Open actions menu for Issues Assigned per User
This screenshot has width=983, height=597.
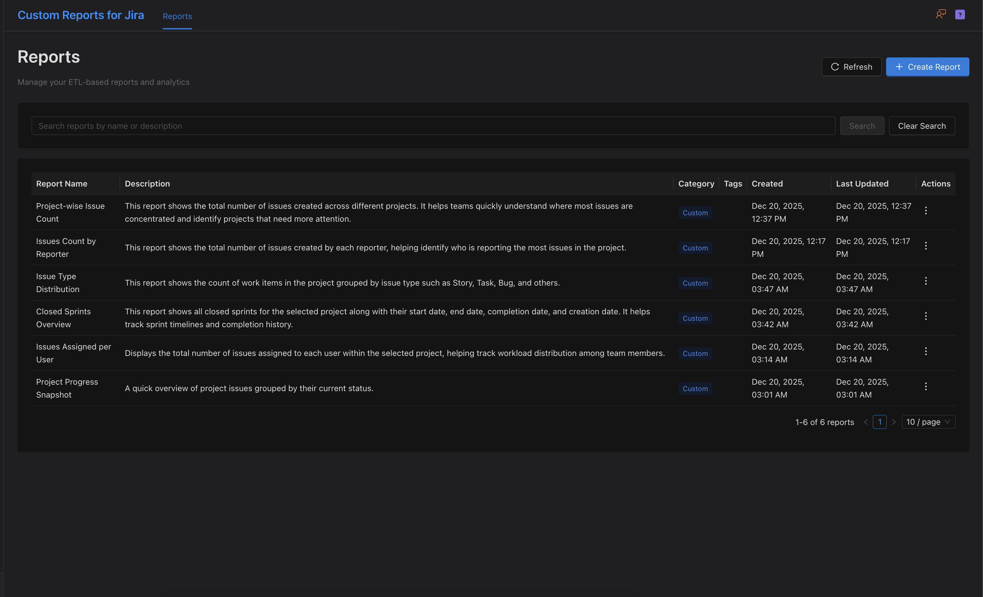tap(926, 351)
